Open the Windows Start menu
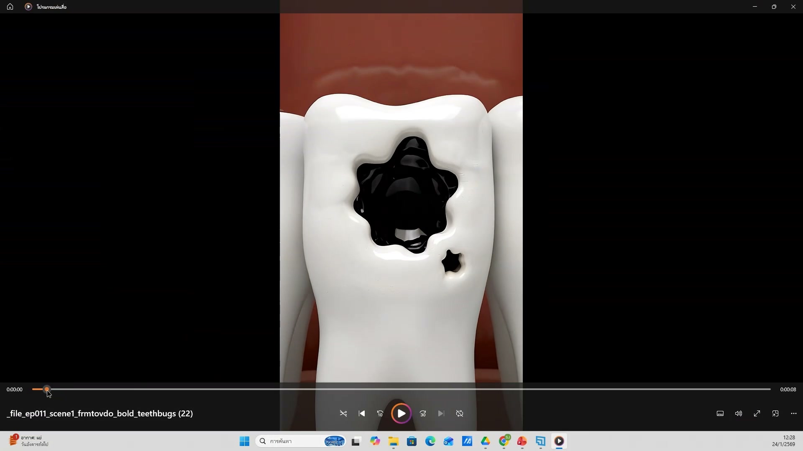The image size is (803, 451). tap(244, 441)
